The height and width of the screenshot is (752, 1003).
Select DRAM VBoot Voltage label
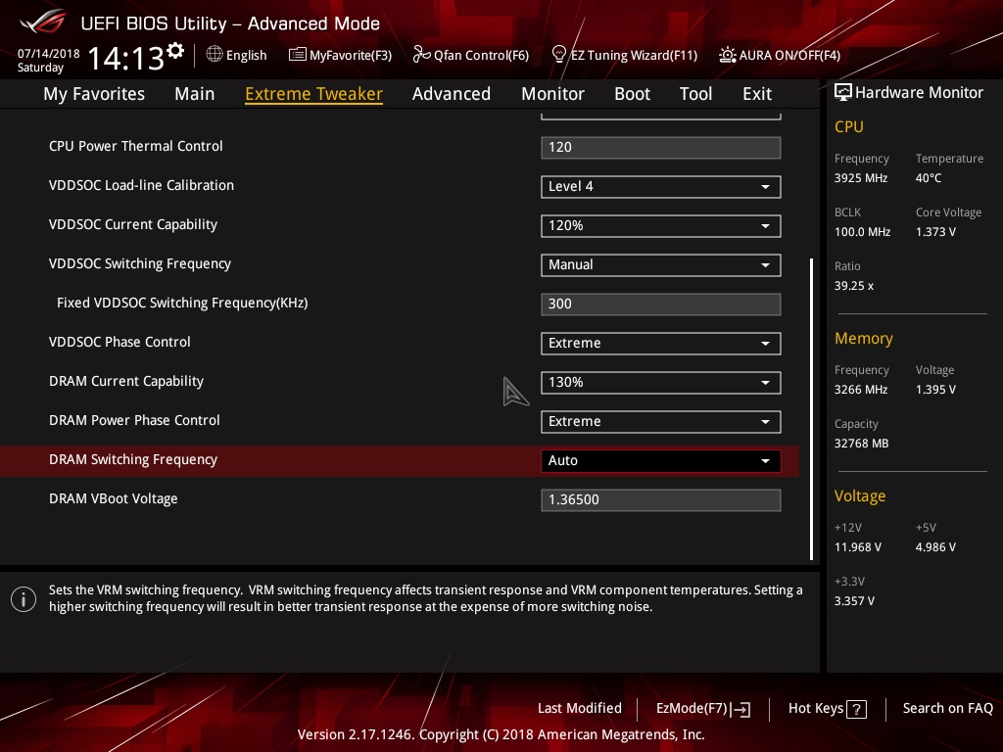pos(114,498)
